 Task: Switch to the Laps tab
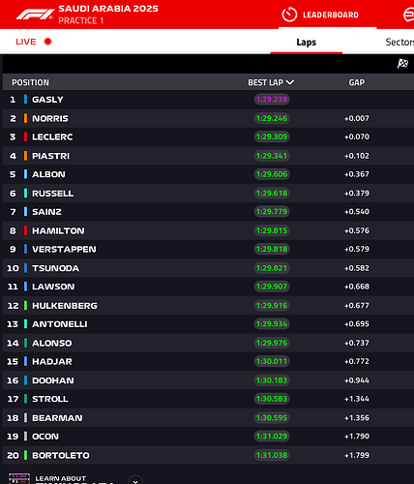click(307, 43)
